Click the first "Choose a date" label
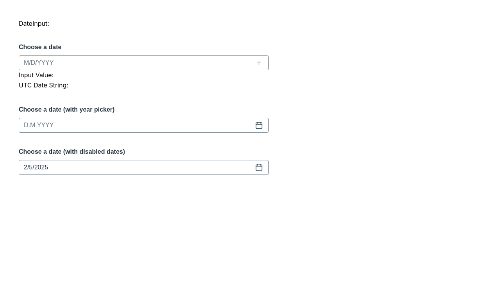The image size is (500, 281). click(x=40, y=47)
